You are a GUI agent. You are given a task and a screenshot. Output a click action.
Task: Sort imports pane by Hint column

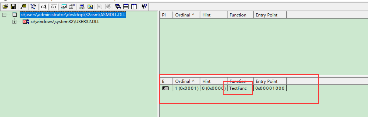214,15
